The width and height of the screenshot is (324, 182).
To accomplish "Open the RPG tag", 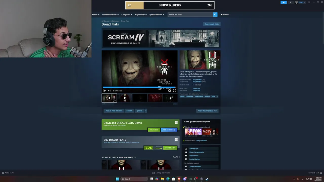I will (x=213, y=96).
